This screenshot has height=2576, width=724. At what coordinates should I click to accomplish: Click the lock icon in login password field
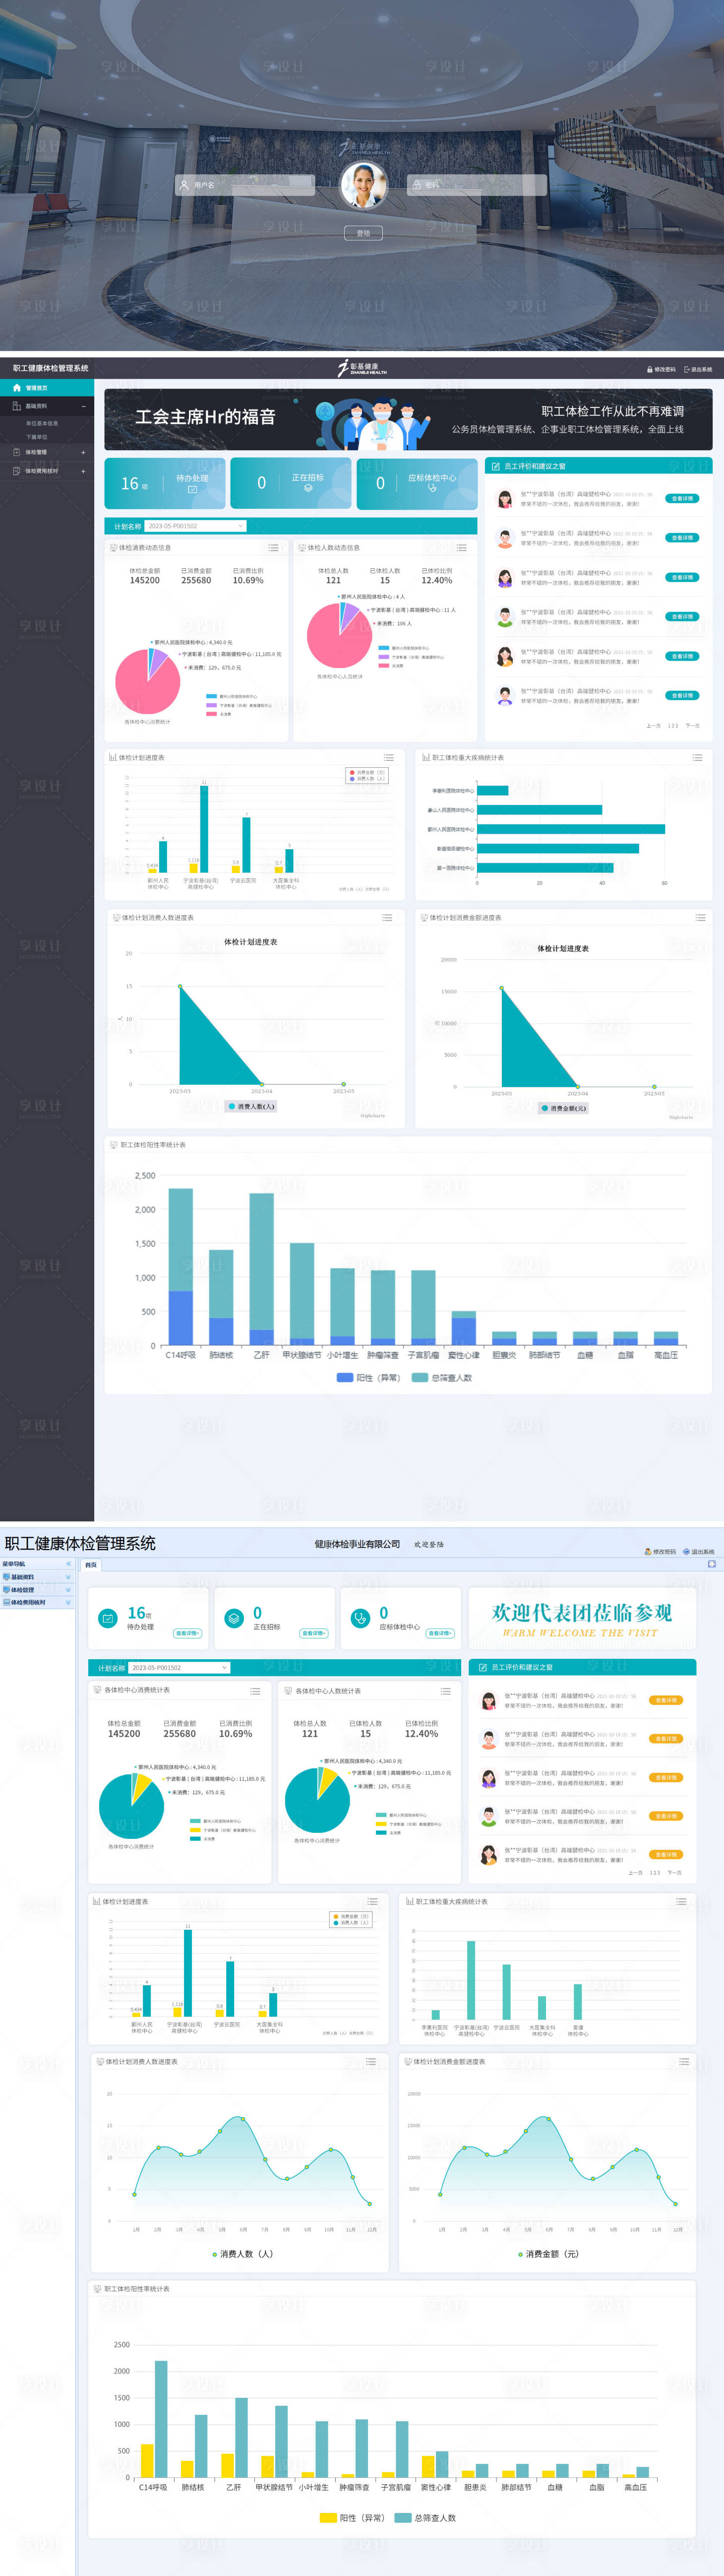coord(417,185)
